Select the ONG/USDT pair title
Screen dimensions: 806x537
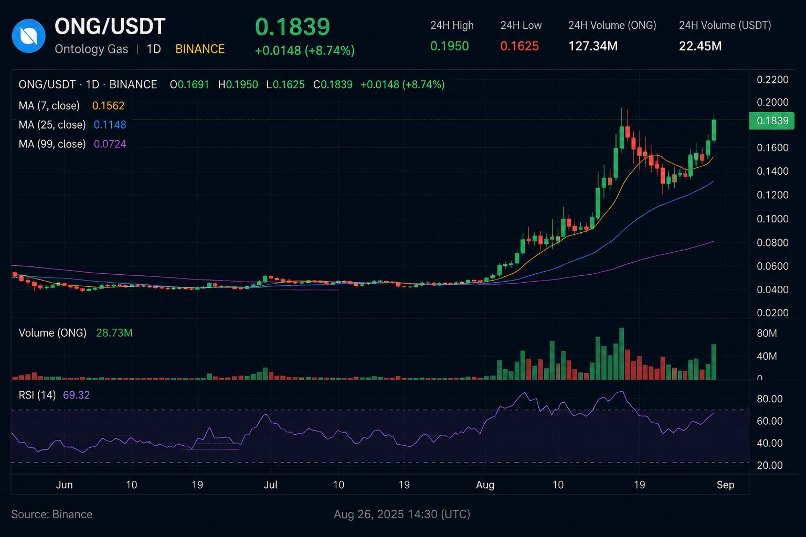pos(110,27)
